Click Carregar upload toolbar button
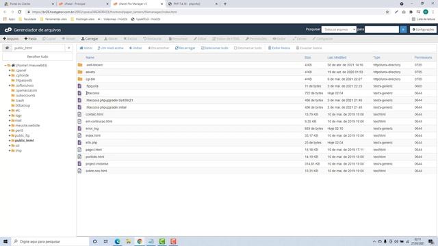438x246 pixels. (x=90, y=38)
